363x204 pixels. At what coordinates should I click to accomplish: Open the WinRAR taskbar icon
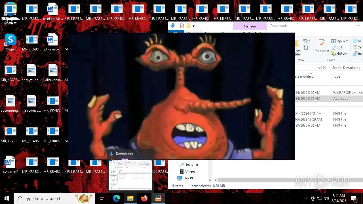[x=158, y=198]
